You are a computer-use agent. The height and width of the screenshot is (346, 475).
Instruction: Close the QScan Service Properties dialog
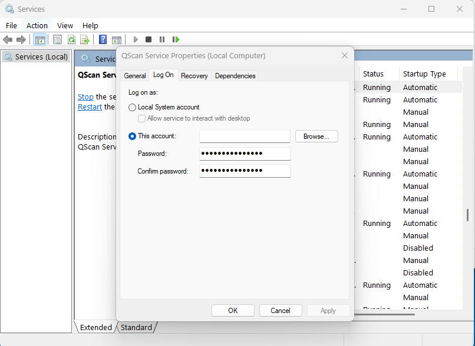click(345, 56)
